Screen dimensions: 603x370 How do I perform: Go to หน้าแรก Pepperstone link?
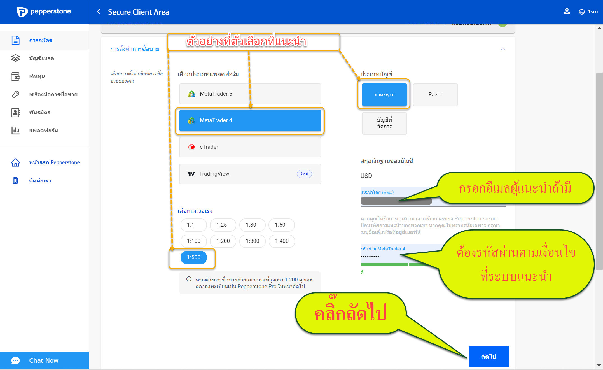click(x=54, y=162)
